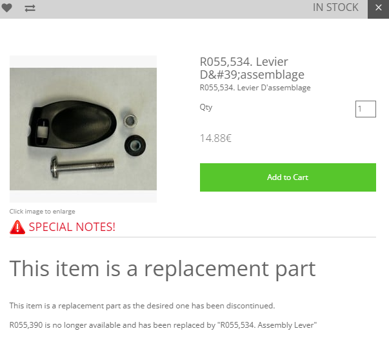Click the Qty label
The height and width of the screenshot is (340, 389).
(206, 108)
